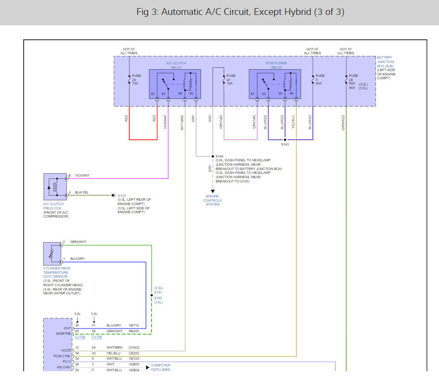Click the 'WHT/BLU' label in VEC03 row
Viewport: 439px width, 389px height.
tap(114, 359)
